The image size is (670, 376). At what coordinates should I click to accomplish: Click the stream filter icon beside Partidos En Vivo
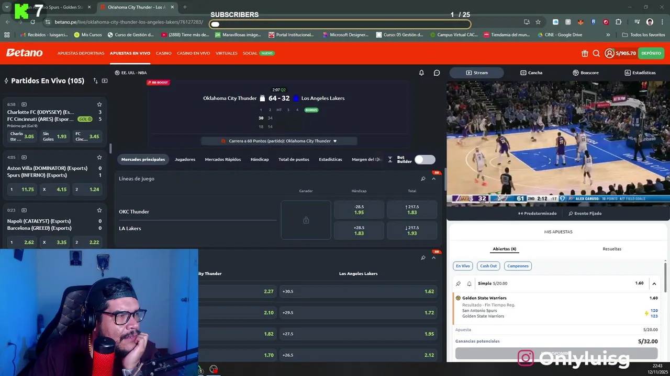point(105,81)
